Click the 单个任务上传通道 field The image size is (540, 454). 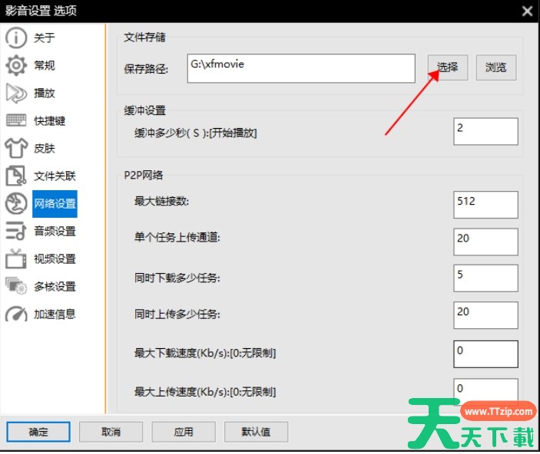click(x=485, y=242)
